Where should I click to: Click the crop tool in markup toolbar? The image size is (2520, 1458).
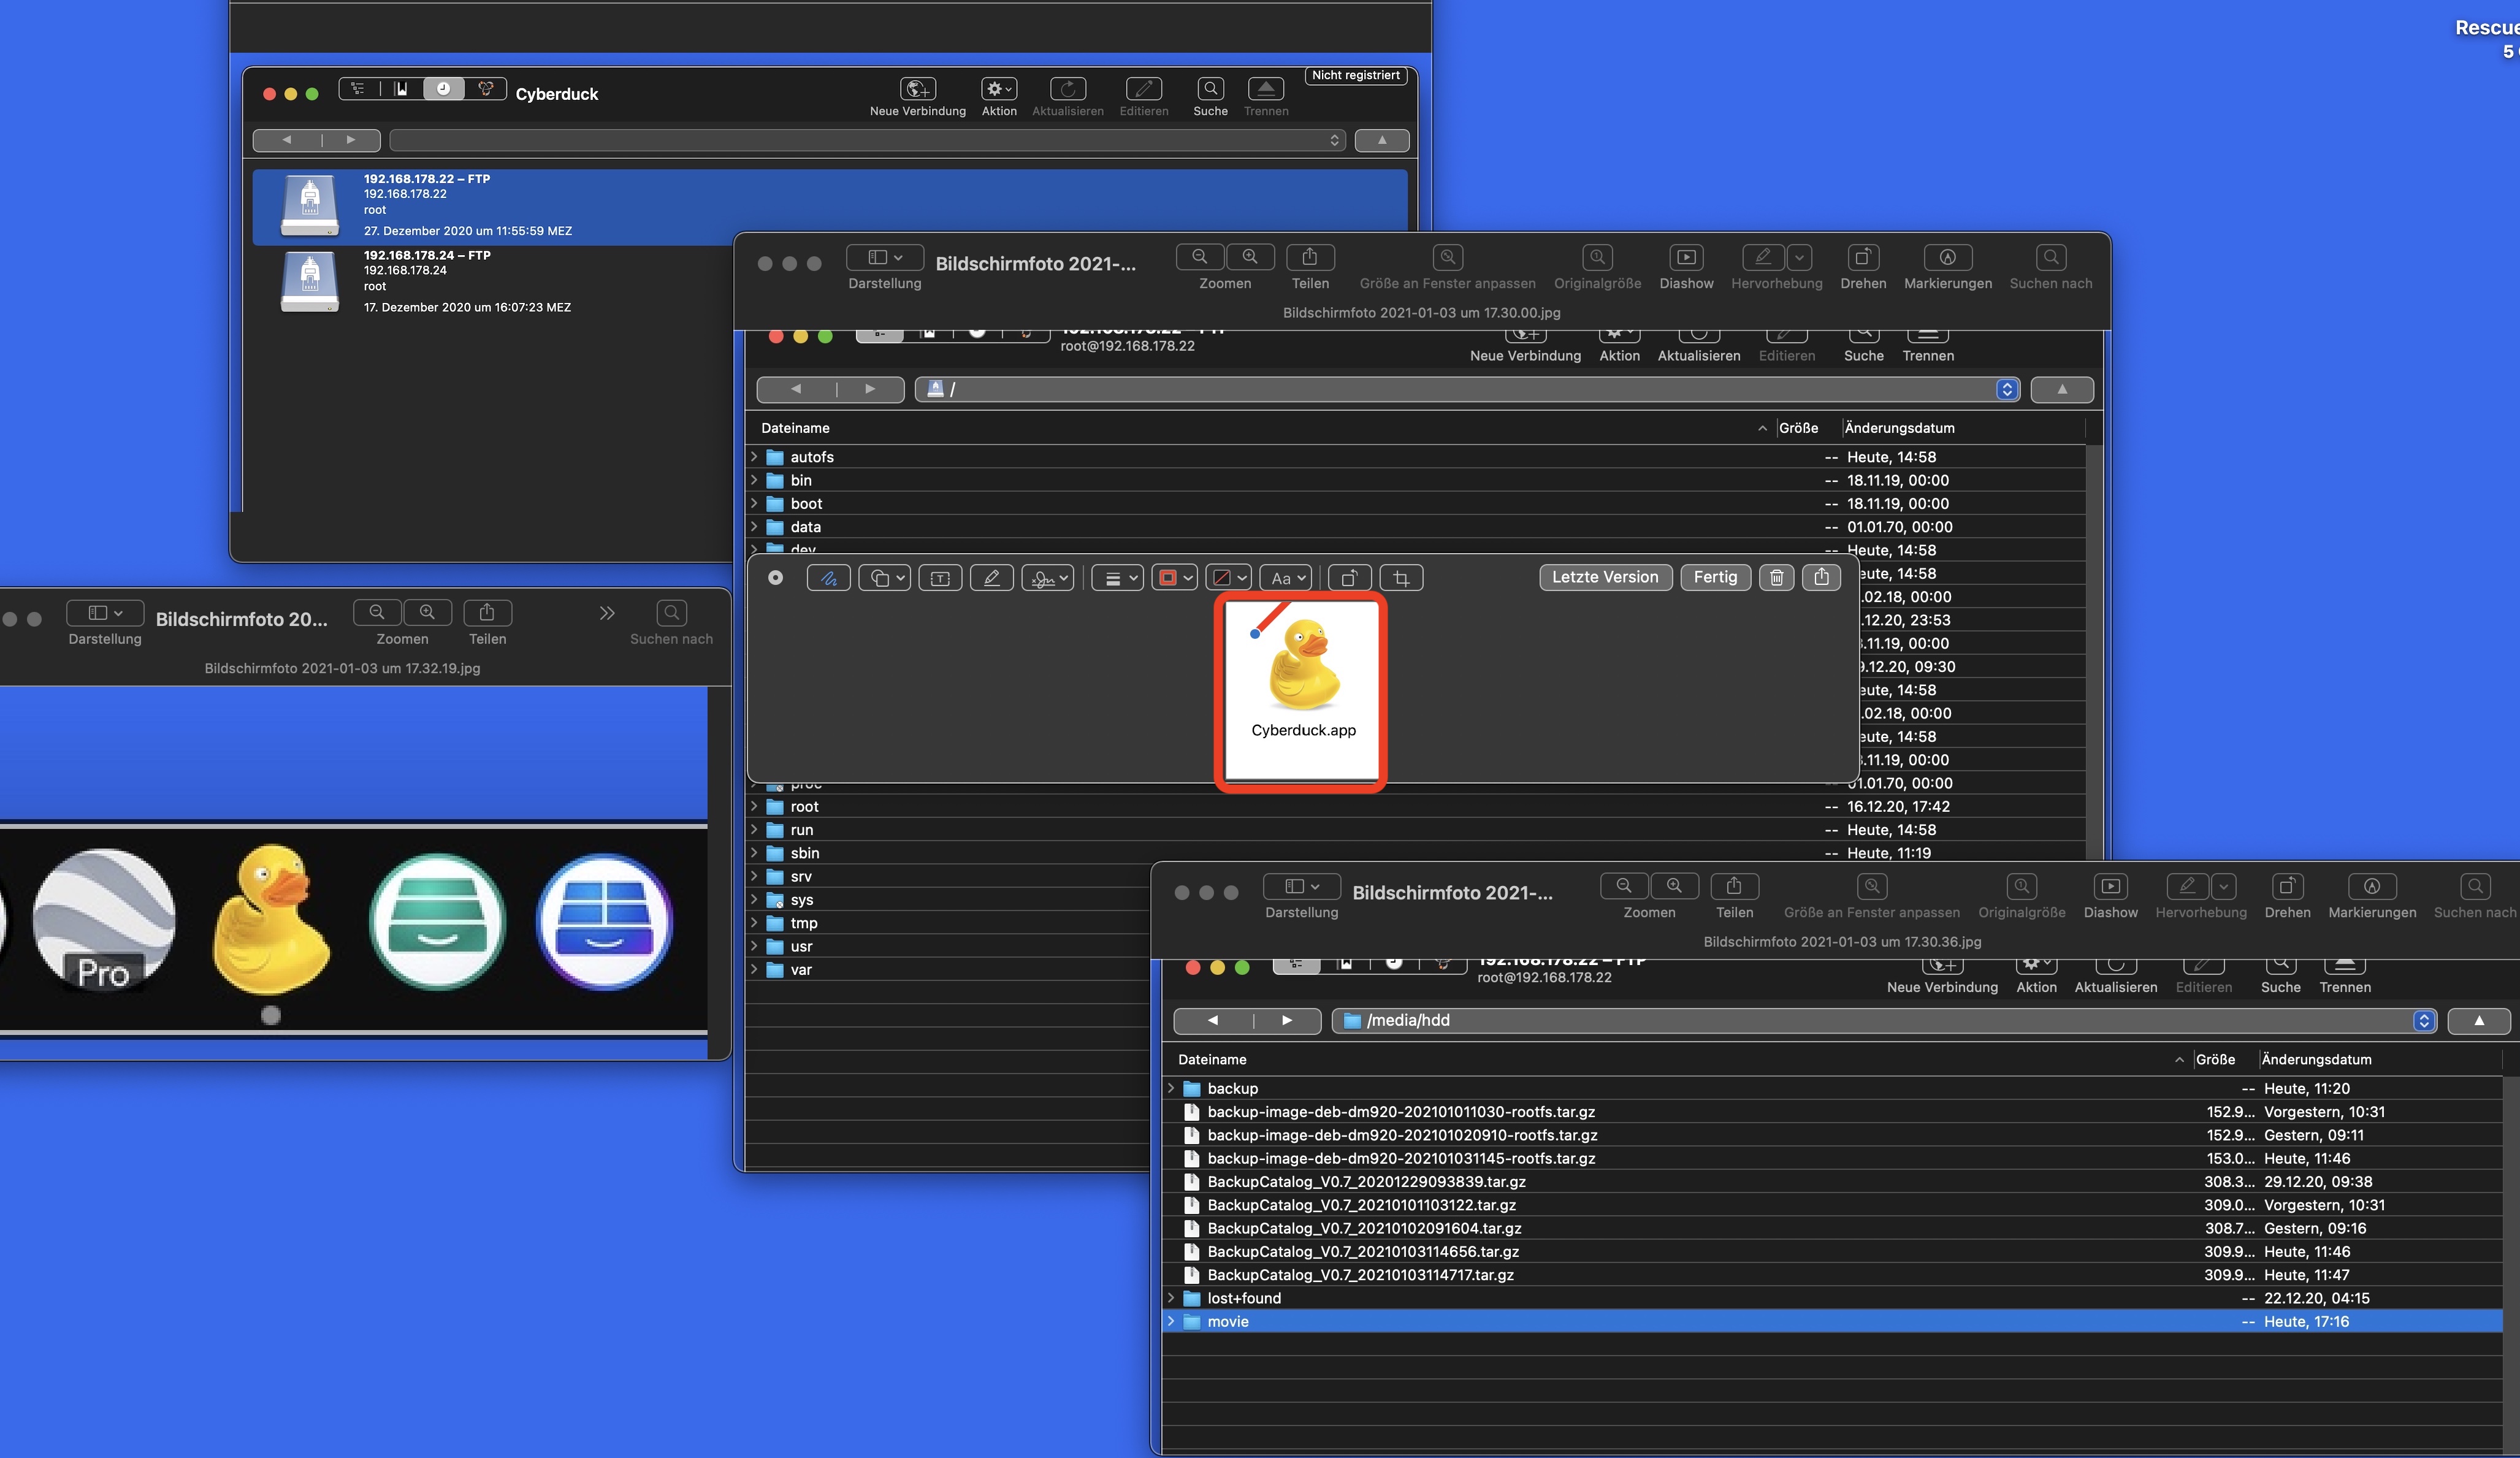tap(1401, 578)
